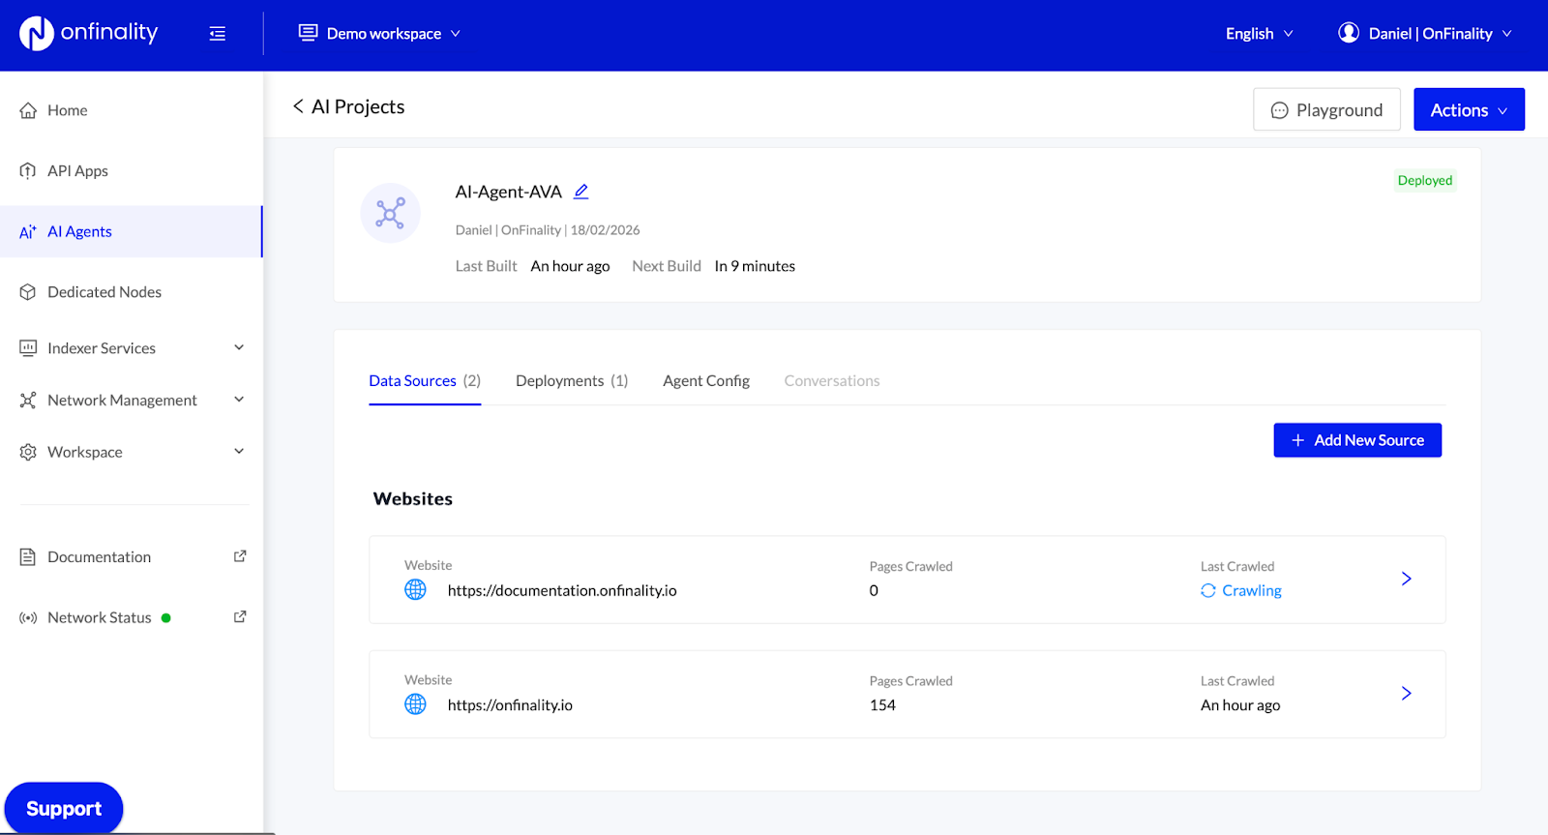Click the Demo workspace monitor icon
The height and width of the screenshot is (835, 1548).
(x=308, y=33)
